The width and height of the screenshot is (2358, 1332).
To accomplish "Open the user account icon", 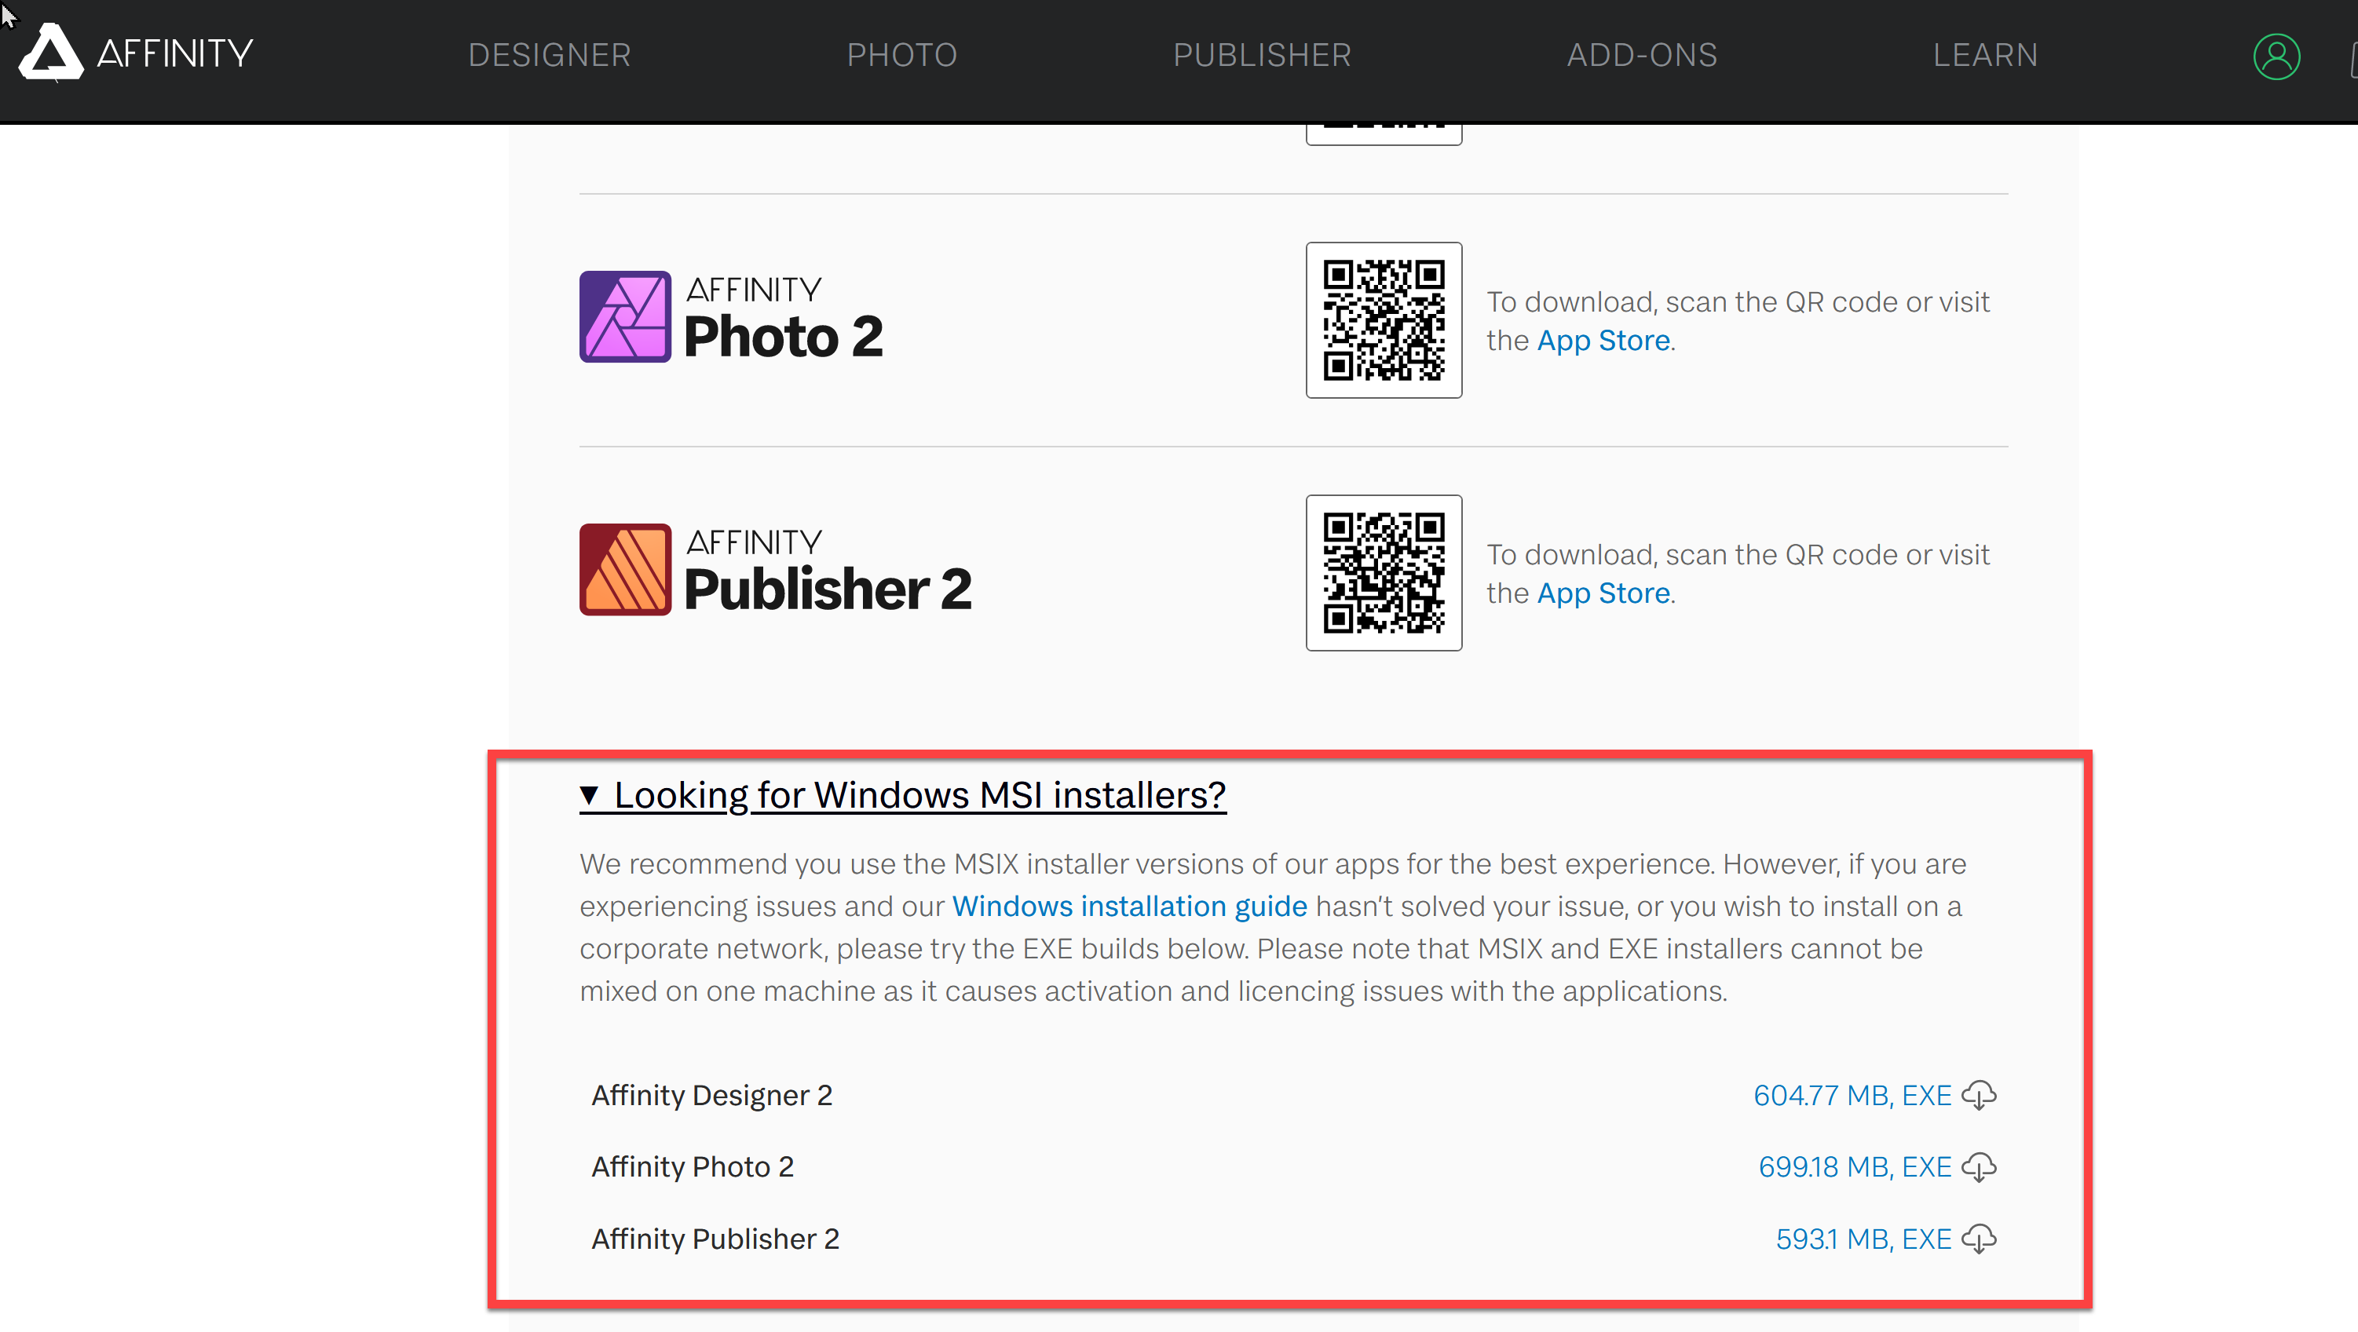I will [2276, 57].
